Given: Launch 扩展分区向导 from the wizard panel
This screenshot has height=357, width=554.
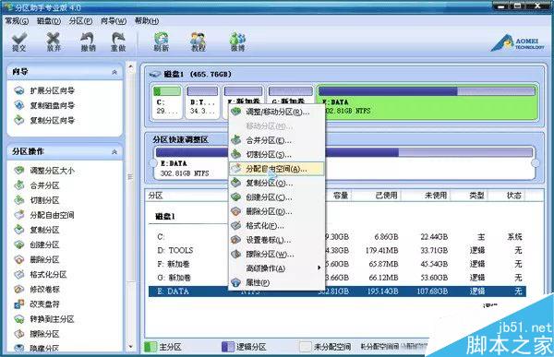Looking at the screenshot, I should [x=44, y=90].
